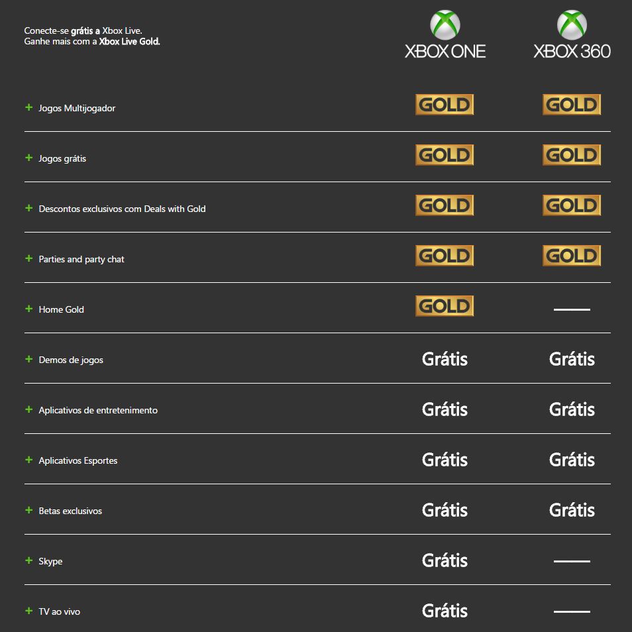Select the Demos de jogos label
This screenshot has width=632, height=632.
[x=71, y=360]
